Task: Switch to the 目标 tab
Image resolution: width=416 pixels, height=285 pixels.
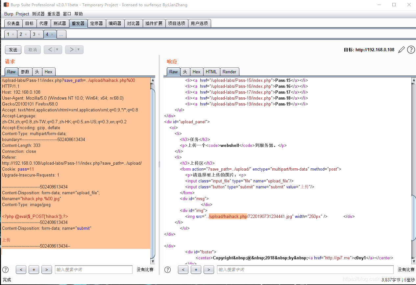Action: pyautogui.click(x=29, y=23)
